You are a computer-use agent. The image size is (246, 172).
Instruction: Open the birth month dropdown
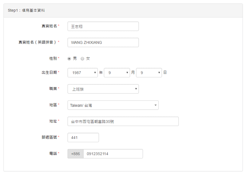pos(117,73)
